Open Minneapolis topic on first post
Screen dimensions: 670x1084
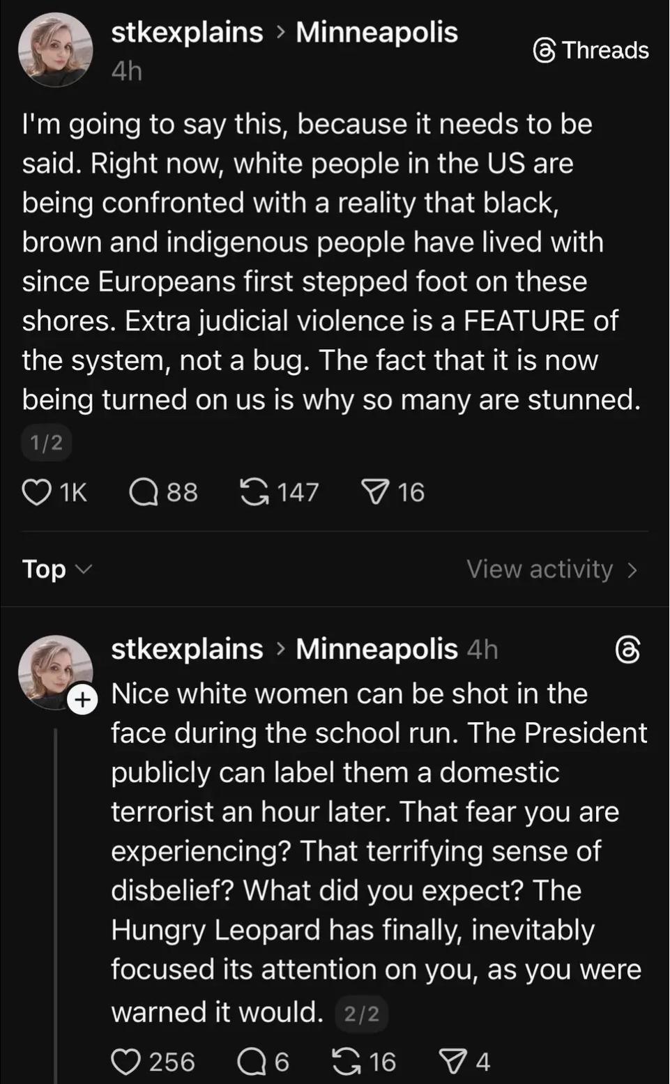tap(376, 32)
